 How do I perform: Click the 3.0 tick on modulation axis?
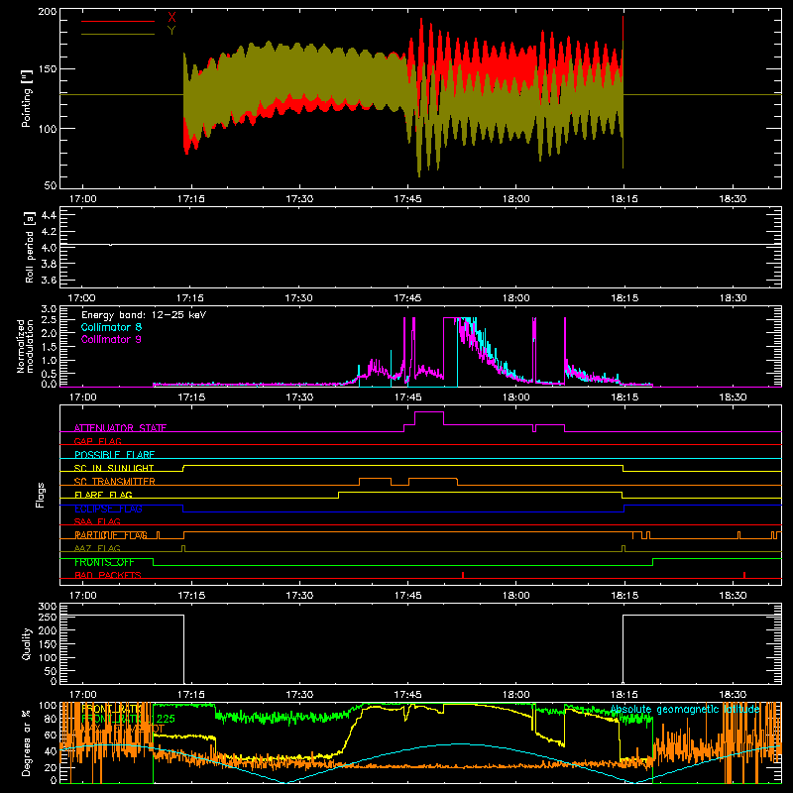click(49, 308)
